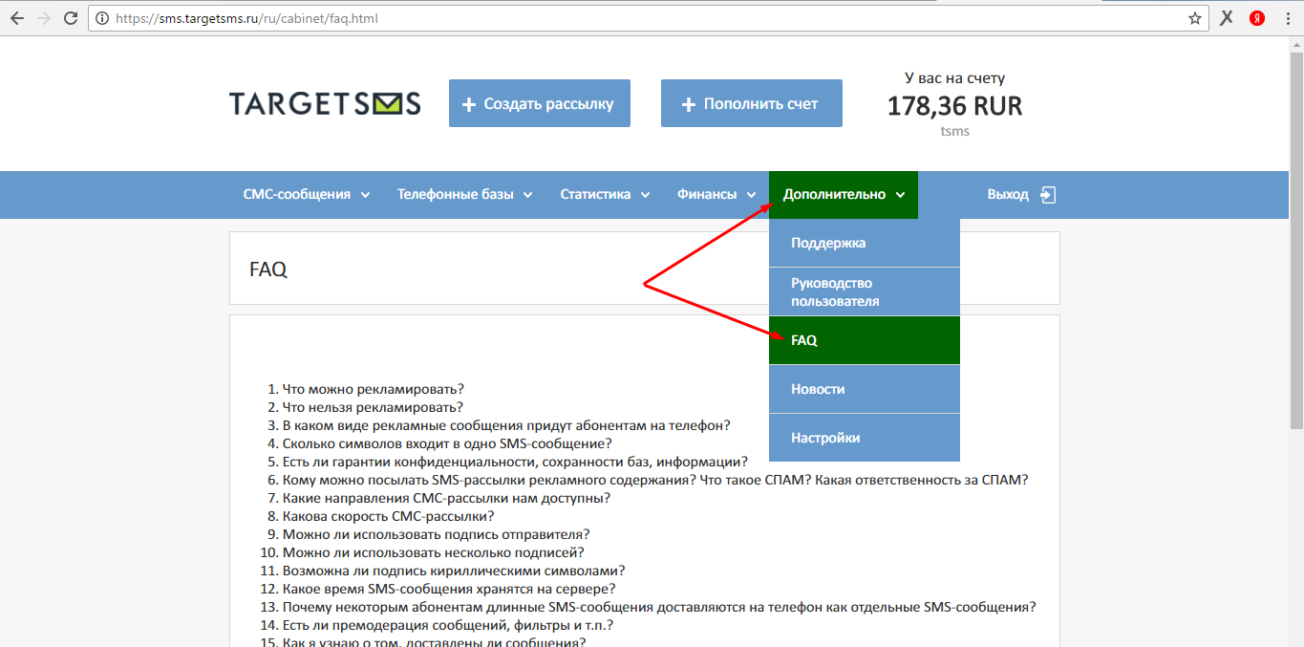Select Поддержка in dropdown
Image resolution: width=1304 pixels, height=647 pixels.
(x=865, y=243)
